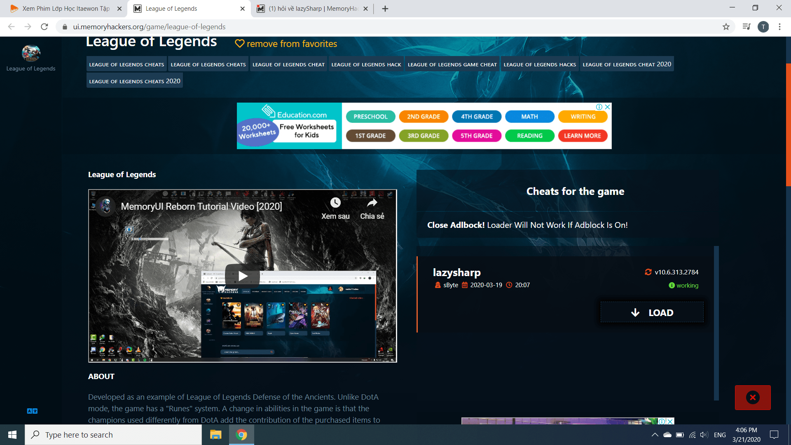Play the MemoryUI Reborn Tutorial video

243,276
